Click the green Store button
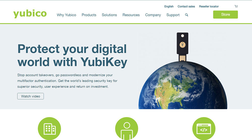The image size is (252, 140). pos(226,14)
